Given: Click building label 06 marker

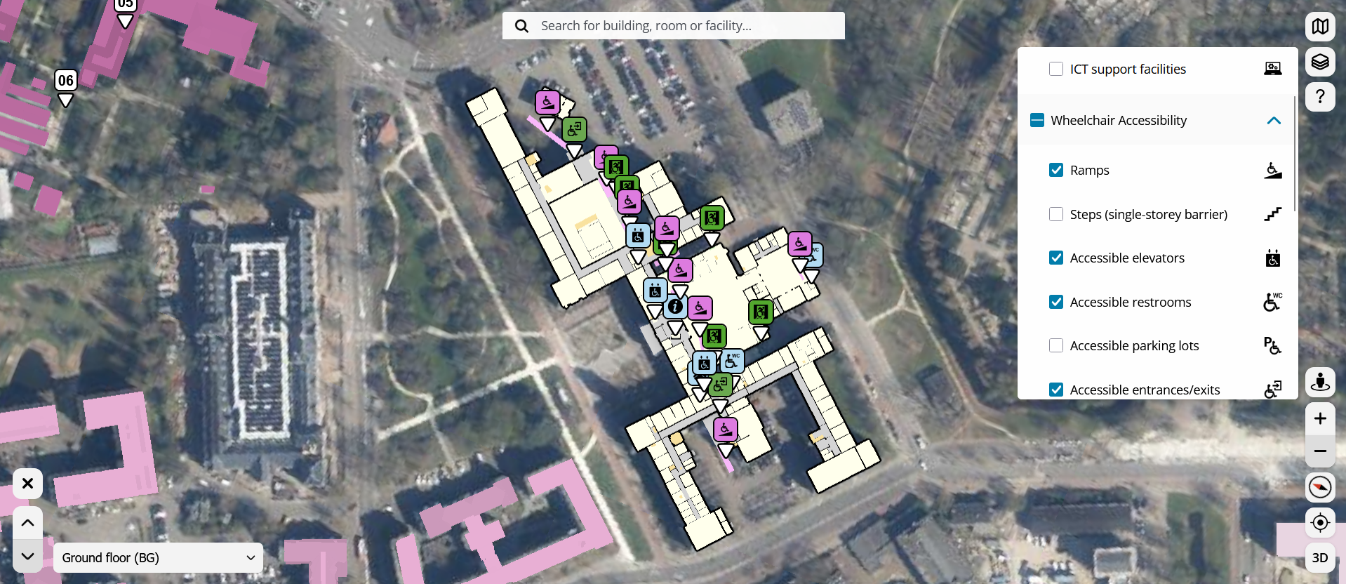Looking at the screenshot, I should tap(65, 80).
